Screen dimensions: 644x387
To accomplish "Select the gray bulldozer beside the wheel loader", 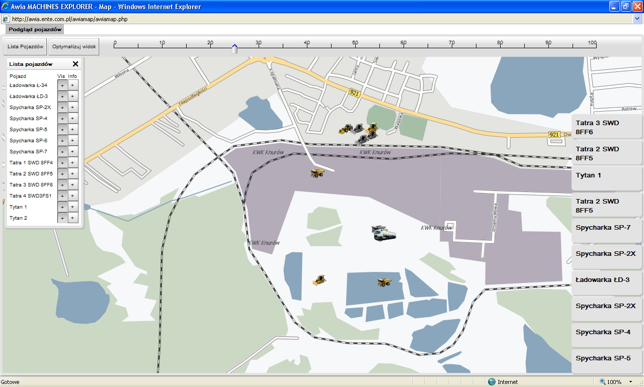I will coord(358,129).
